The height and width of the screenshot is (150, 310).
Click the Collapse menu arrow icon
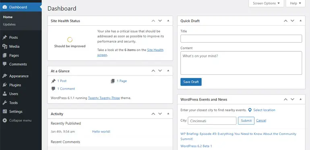(x=5, y=120)
